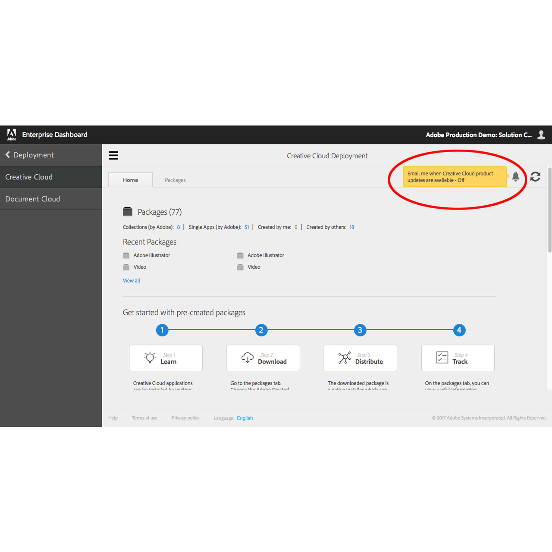This screenshot has width=552, height=552.
Task: Click the Step 1 Learn lightbulb icon
Action: pyautogui.click(x=150, y=358)
